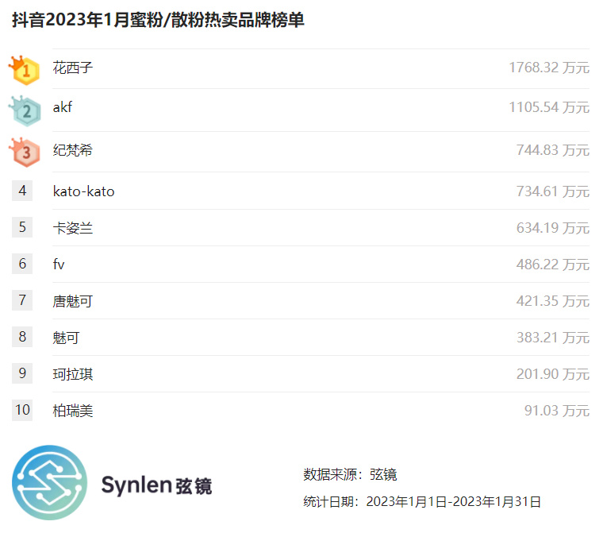Click the sales value 1105.54 万元
This screenshot has width=603, height=533.
point(549,107)
